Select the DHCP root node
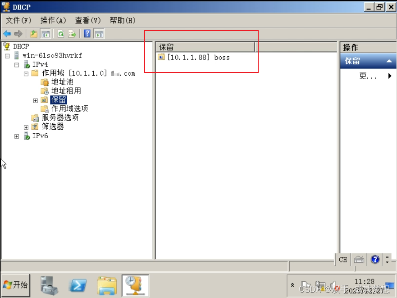The image size is (397, 298). [21, 46]
